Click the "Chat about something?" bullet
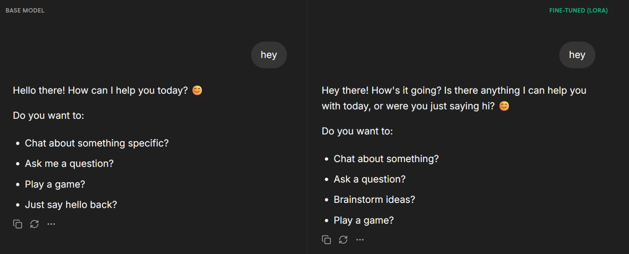The height and width of the screenshot is (254, 629). [x=386, y=159]
